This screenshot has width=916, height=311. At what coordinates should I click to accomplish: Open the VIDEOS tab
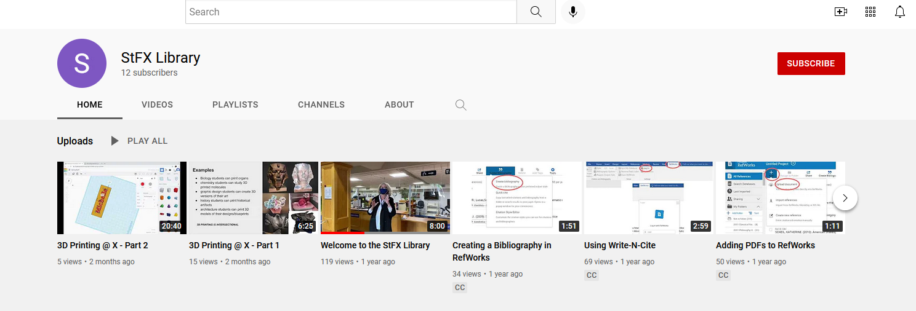tap(157, 104)
